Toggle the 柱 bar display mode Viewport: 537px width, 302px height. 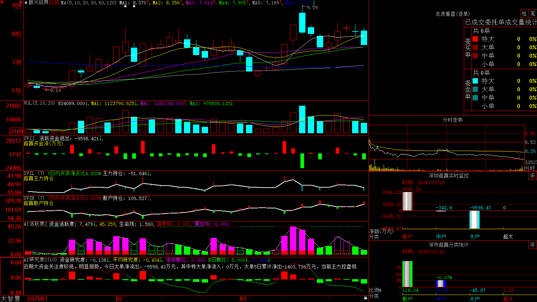524,14
